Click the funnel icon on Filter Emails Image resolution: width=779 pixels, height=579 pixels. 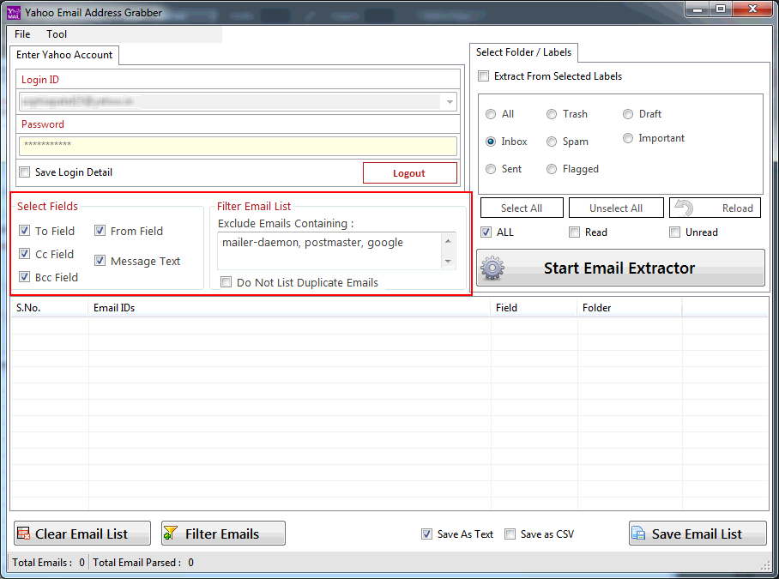coord(171,534)
